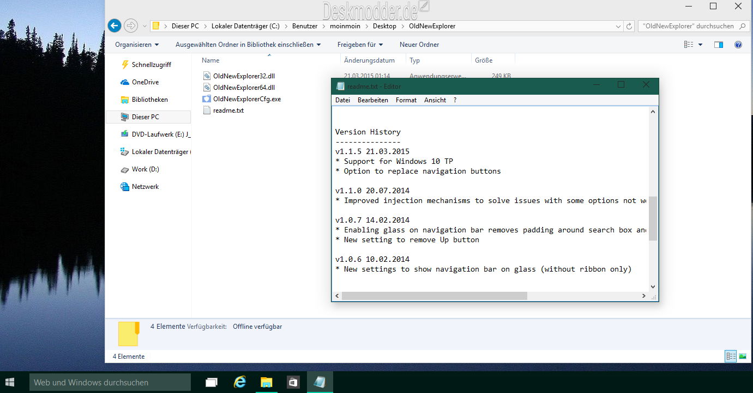Viewport: 753px width, 393px height.
Task: Click search magnifier icon in Explorer
Action: 743,26
